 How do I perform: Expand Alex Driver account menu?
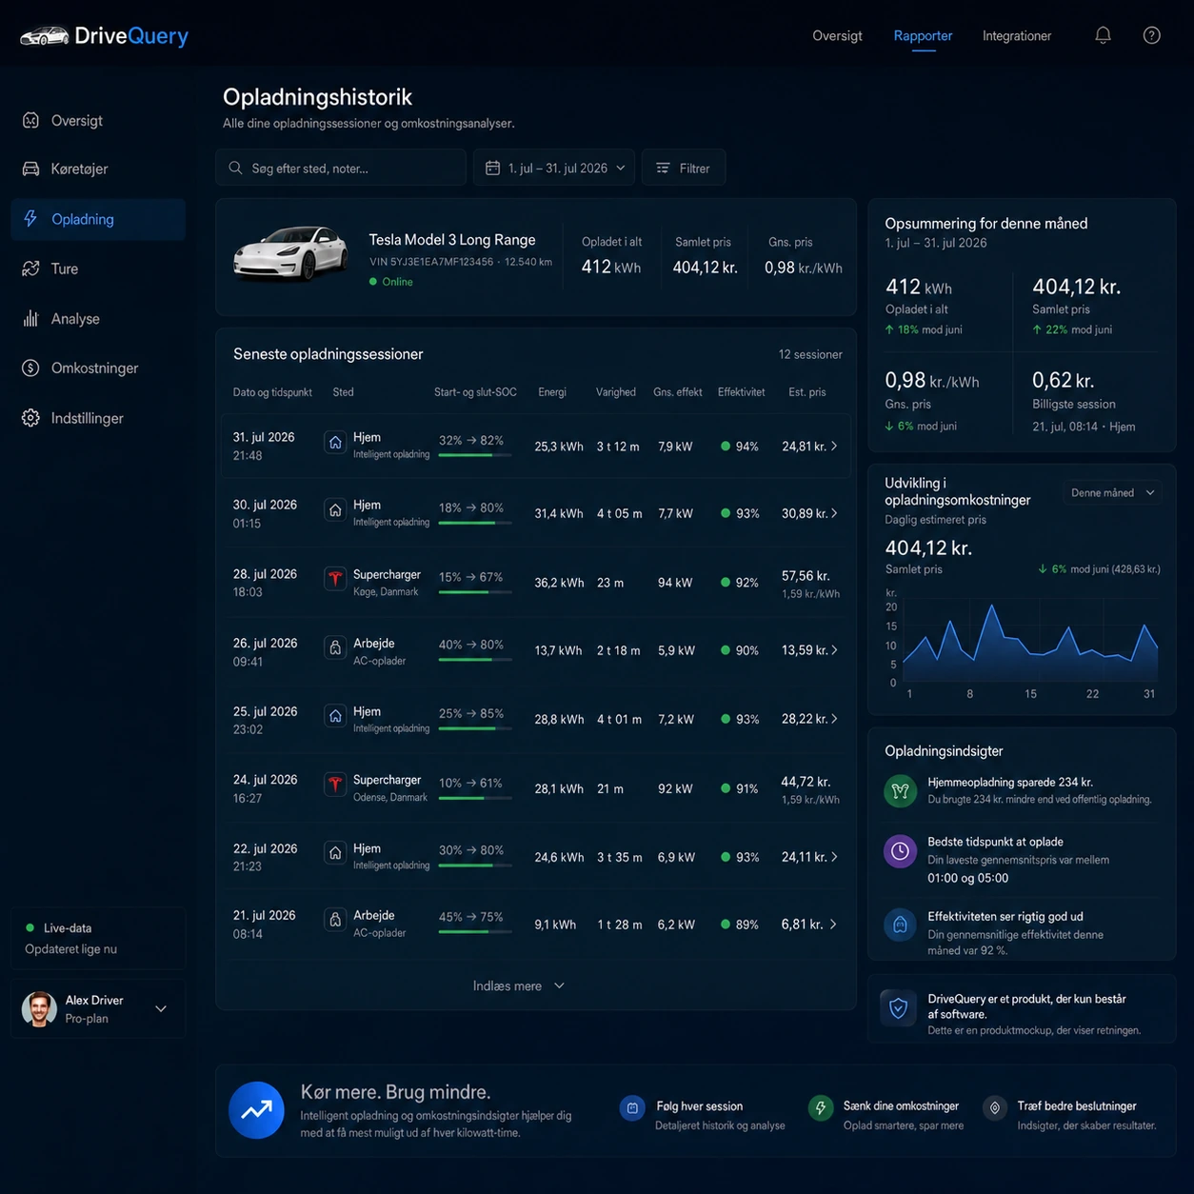(161, 1008)
